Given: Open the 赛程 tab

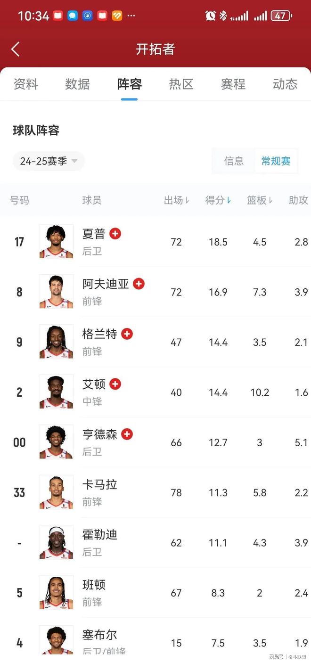Looking at the screenshot, I should pos(233,84).
